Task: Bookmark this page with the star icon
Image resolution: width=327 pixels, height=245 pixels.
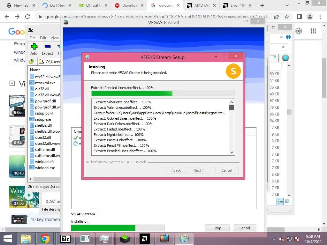Action: coord(287,17)
